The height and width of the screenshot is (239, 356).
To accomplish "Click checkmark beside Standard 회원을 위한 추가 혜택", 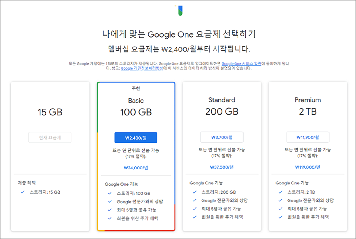I will (195, 217).
